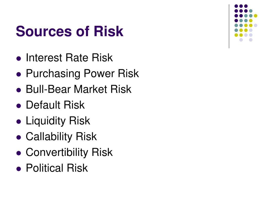The image size is (263, 197).
Task: Click the word Risk in the title
Action: pyautogui.click(x=109, y=31)
